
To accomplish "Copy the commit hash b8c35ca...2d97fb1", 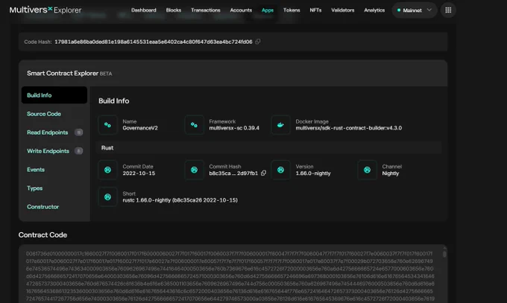I will [x=263, y=173].
